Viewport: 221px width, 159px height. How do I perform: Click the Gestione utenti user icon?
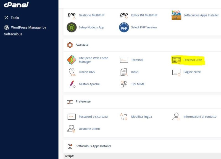pos(71,129)
